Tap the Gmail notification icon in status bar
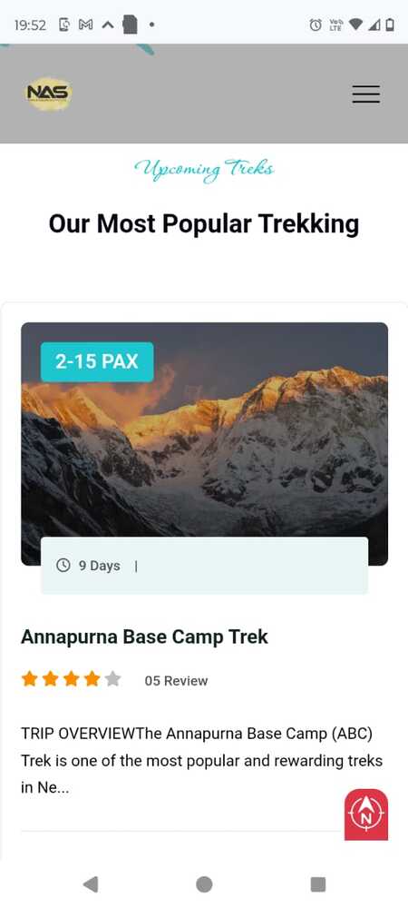This screenshot has height=908, width=408. (x=85, y=25)
